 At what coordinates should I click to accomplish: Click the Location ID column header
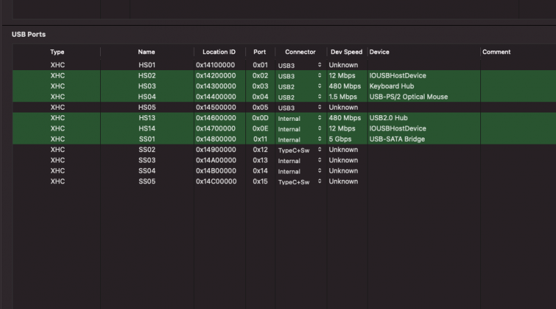[219, 52]
